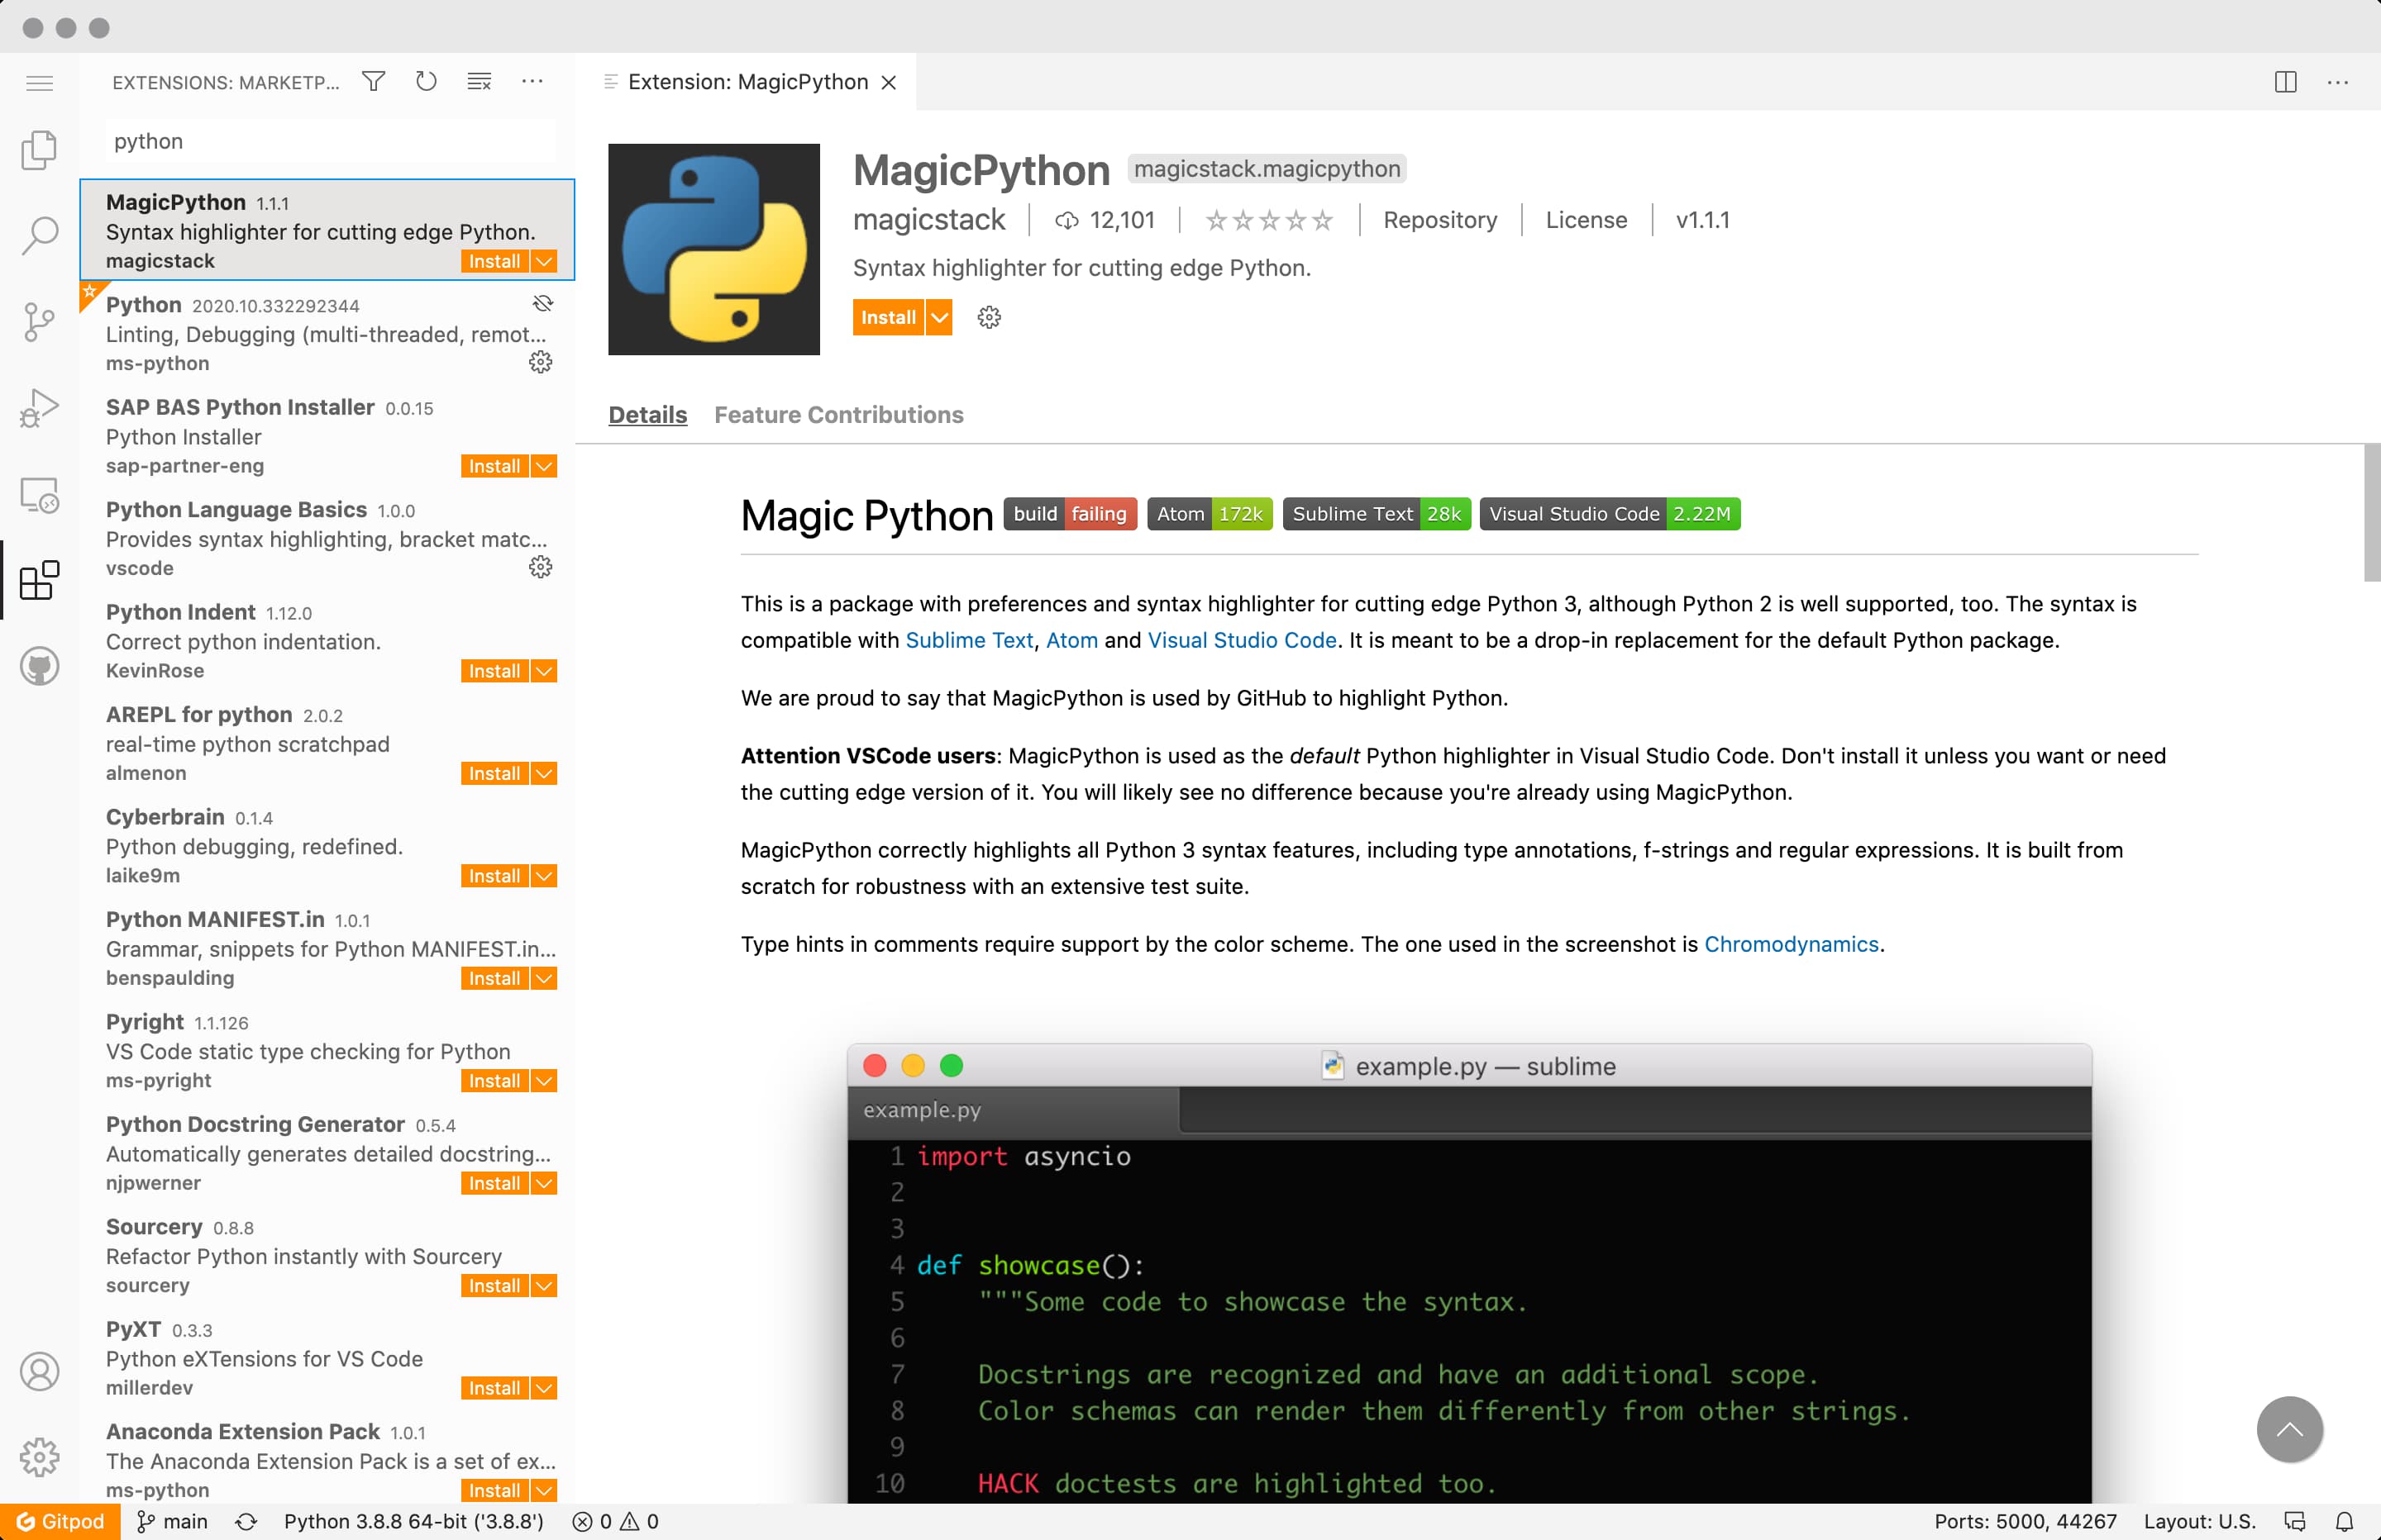Follow the Visual Studio Code link
Image resolution: width=2381 pixels, height=1540 pixels.
click(1242, 640)
